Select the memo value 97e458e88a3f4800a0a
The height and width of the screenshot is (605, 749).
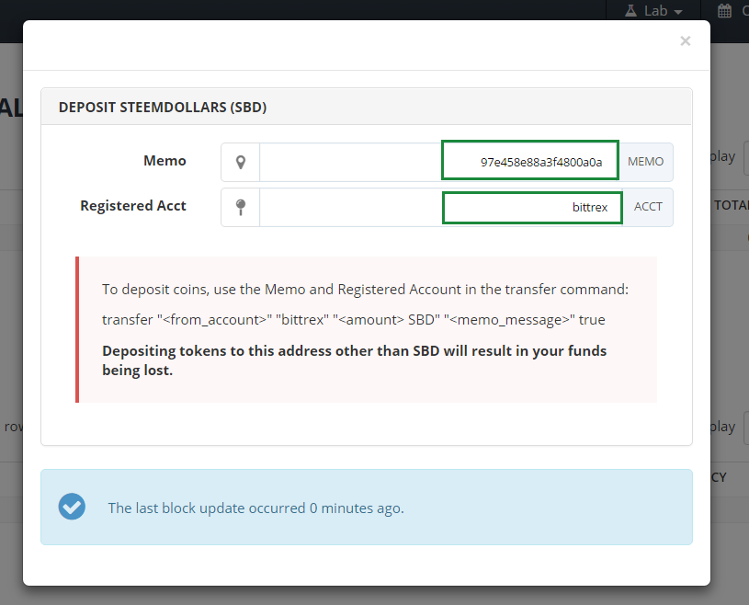click(x=541, y=163)
